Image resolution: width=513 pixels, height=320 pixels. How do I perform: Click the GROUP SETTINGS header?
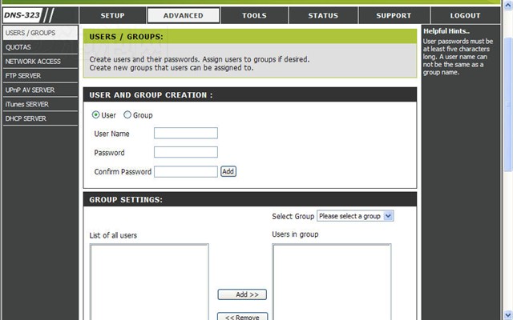tap(250, 199)
